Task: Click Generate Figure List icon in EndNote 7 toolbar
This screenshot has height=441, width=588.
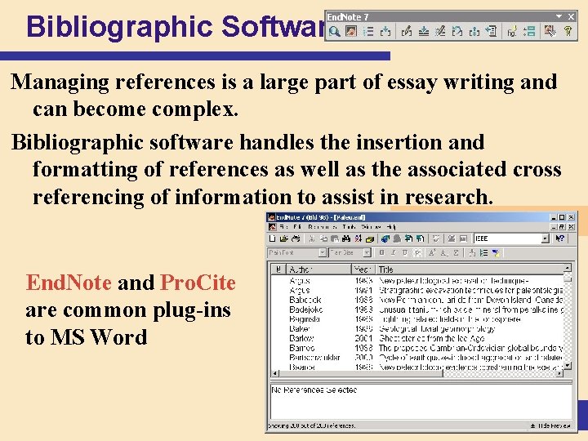Action: point(529,32)
